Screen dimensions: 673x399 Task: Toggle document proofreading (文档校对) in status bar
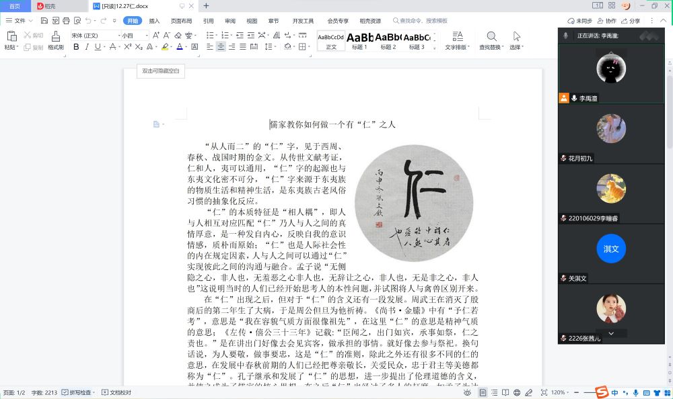pyautogui.click(x=116, y=392)
